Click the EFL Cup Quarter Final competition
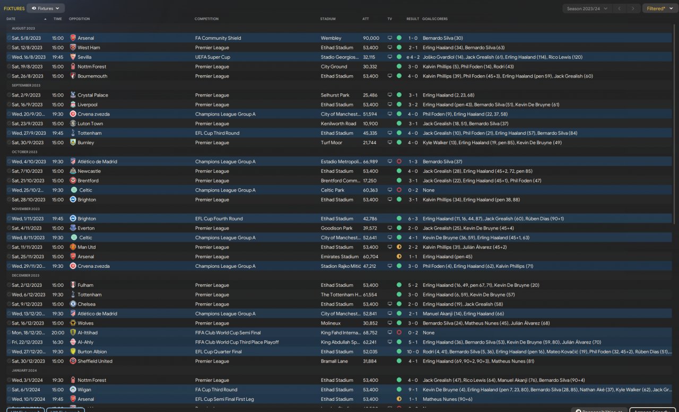 click(219, 352)
